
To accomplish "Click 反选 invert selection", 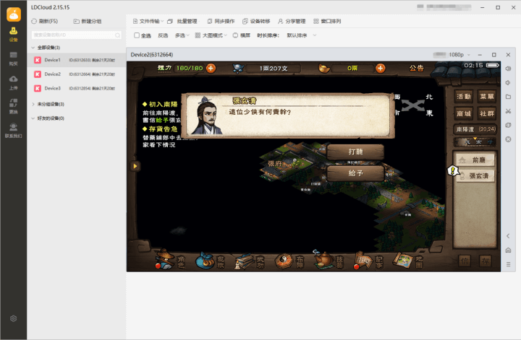I will pos(163,35).
